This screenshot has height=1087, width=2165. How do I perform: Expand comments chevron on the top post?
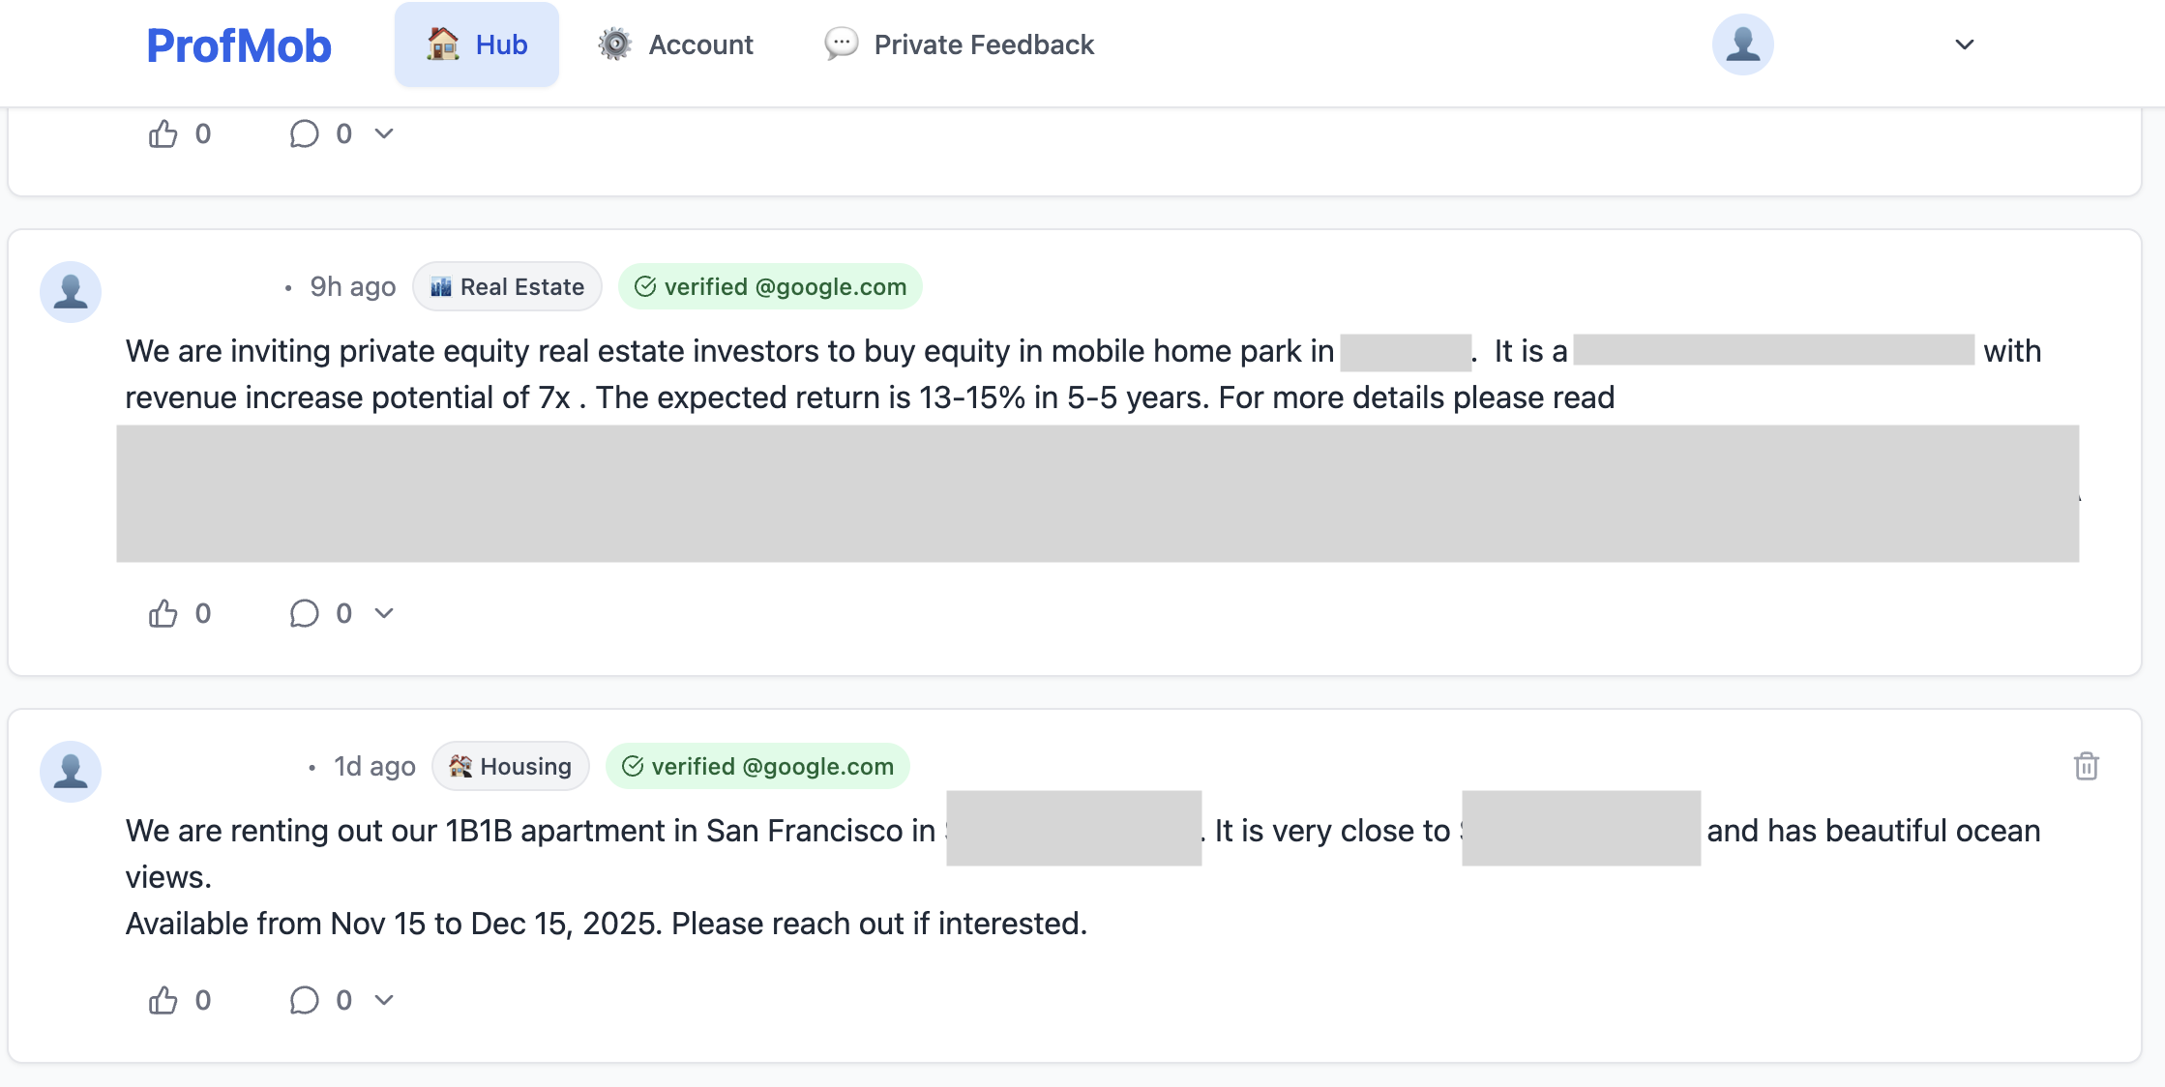point(384,133)
